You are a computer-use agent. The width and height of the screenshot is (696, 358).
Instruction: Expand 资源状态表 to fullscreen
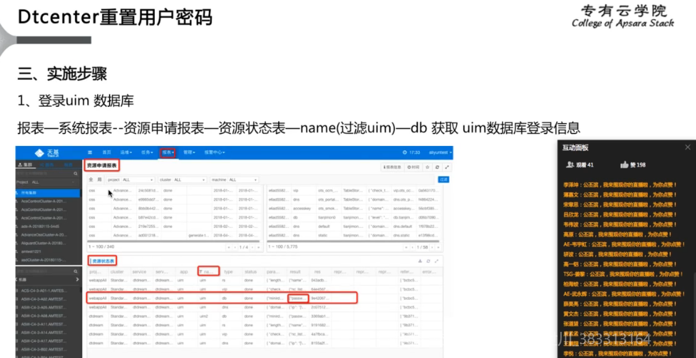tap(436, 261)
